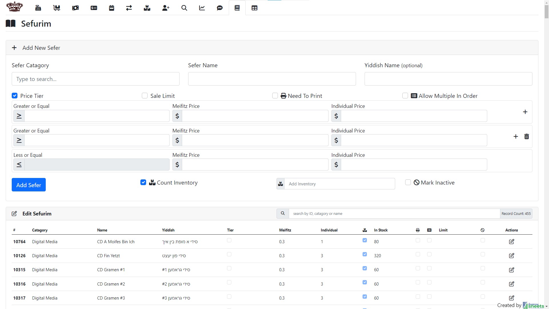This screenshot has height=309, width=549.
Task: Open the transfer arrows tab
Action: point(129,8)
